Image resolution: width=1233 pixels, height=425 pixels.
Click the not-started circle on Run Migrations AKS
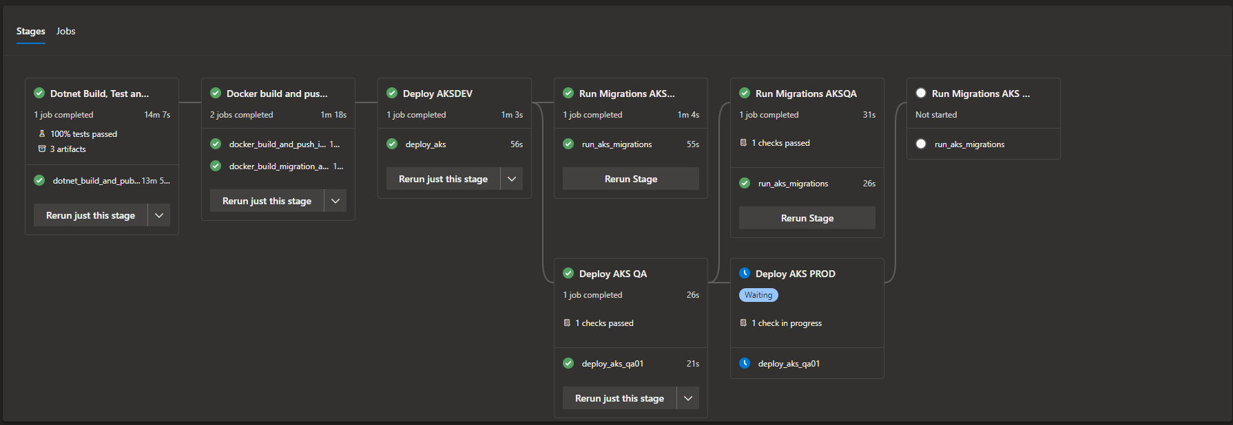921,94
